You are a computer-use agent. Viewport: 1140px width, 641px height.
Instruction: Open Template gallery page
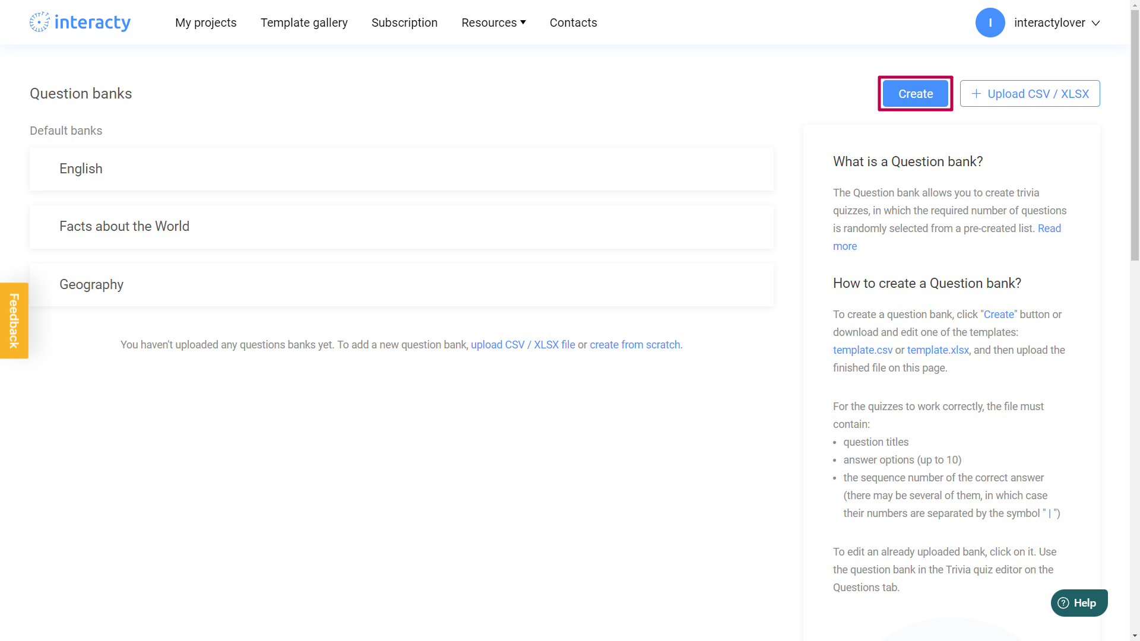304,23
